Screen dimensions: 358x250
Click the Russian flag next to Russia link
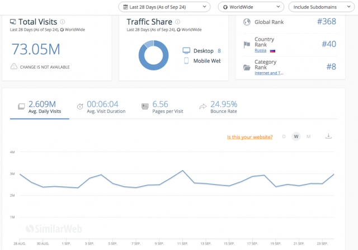[x=272, y=51]
